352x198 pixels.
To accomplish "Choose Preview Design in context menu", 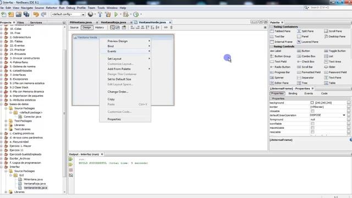I will click(125, 41).
